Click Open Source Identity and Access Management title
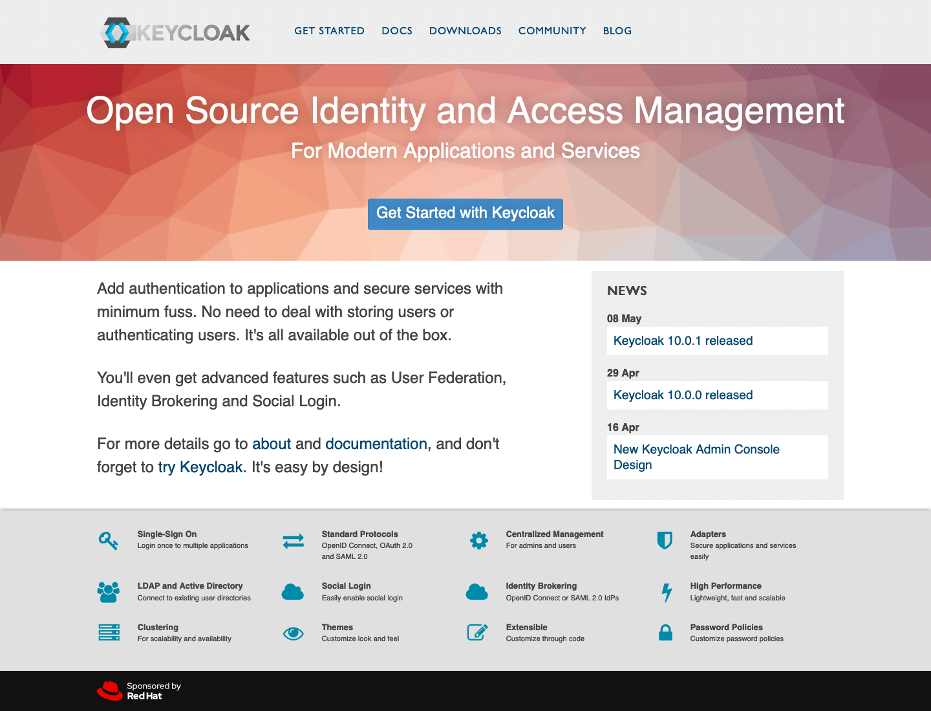This screenshot has height=711, width=931. (x=465, y=111)
